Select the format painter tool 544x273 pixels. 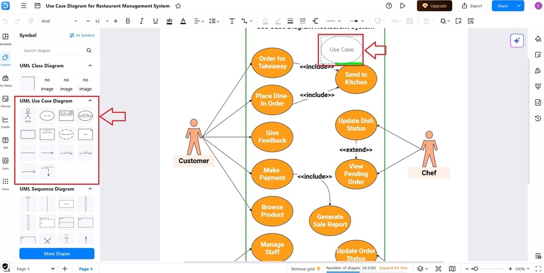pyautogui.click(x=30, y=21)
